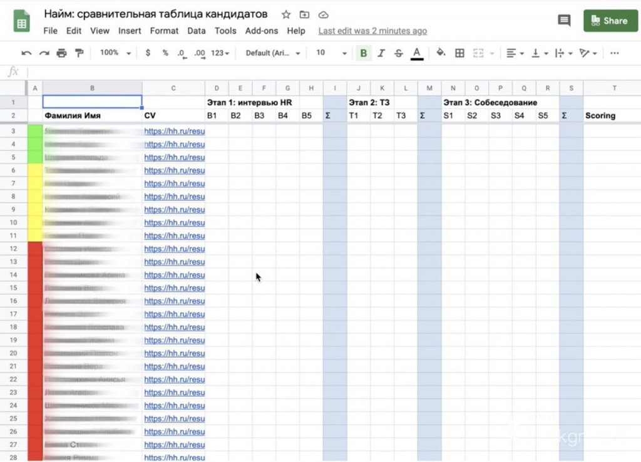Click Format as currency dollar icon
Image resolution: width=641 pixels, height=462 pixels.
(x=148, y=53)
